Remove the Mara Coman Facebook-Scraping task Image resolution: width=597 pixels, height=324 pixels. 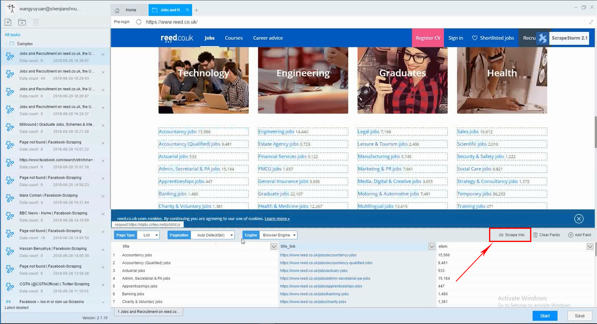103,196
